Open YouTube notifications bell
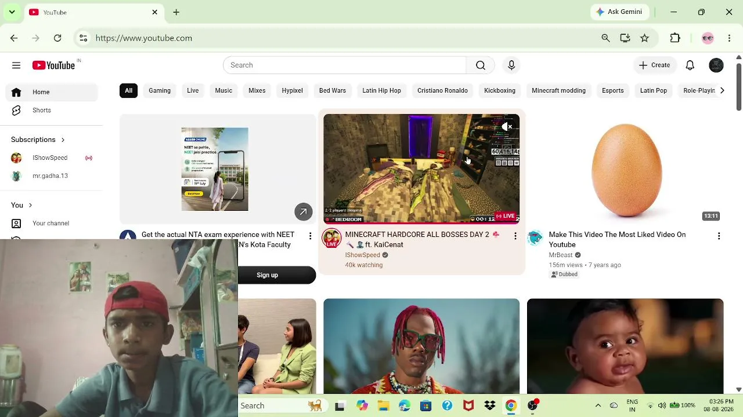The width and height of the screenshot is (743, 417). click(690, 65)
